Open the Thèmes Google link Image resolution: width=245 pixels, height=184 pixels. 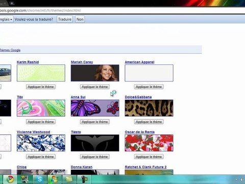10,50
